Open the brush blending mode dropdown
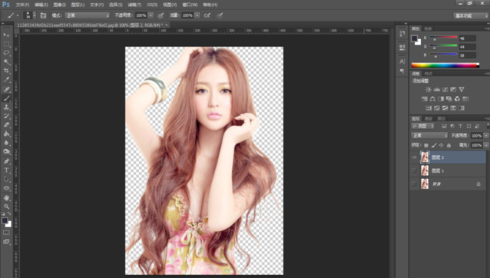This screenshot has width=490, height=278. click(x=88, y=15)
